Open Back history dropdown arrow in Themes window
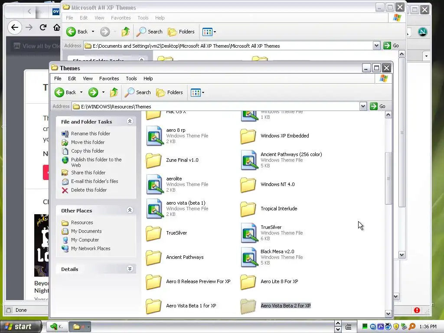The image size is (444, 333). tap(81, 92)
